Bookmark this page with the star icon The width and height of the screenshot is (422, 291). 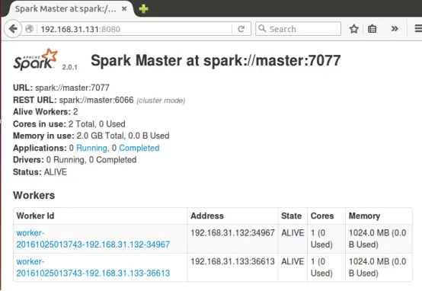(x=354, y=29)
